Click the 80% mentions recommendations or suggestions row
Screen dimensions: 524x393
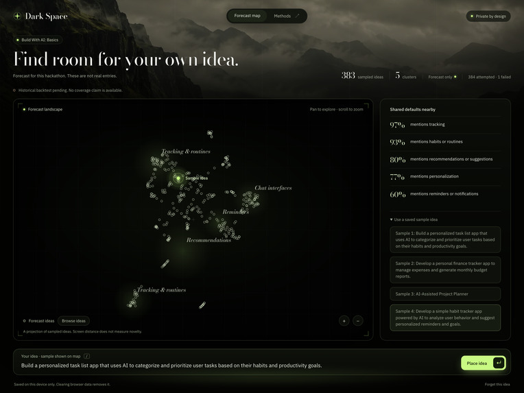point(445,159)
